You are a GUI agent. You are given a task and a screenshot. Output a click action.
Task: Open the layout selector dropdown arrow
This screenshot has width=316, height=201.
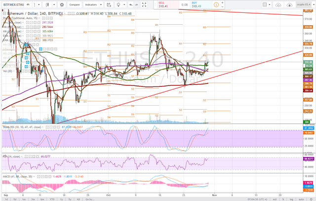(270, 4)
